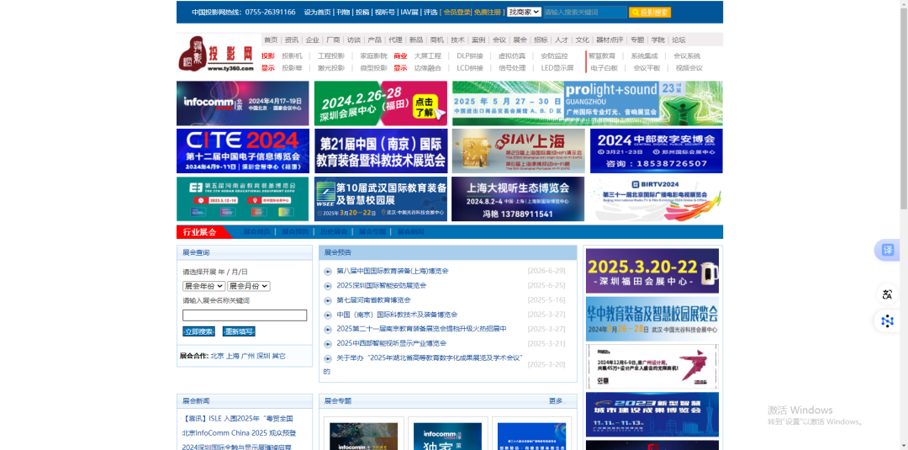Click the 会员登录 link

coord(457,12)
